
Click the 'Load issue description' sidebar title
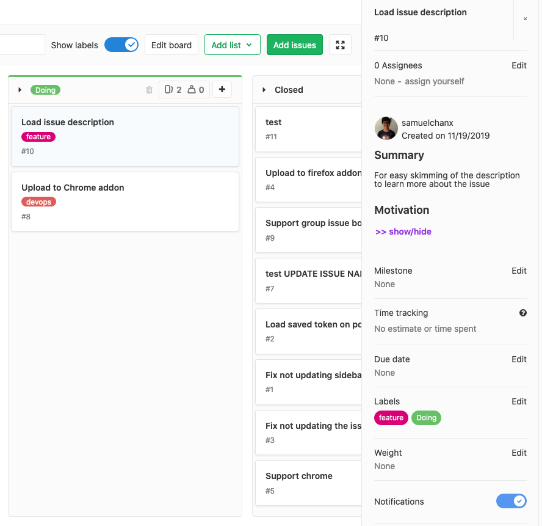coord(421,12)
